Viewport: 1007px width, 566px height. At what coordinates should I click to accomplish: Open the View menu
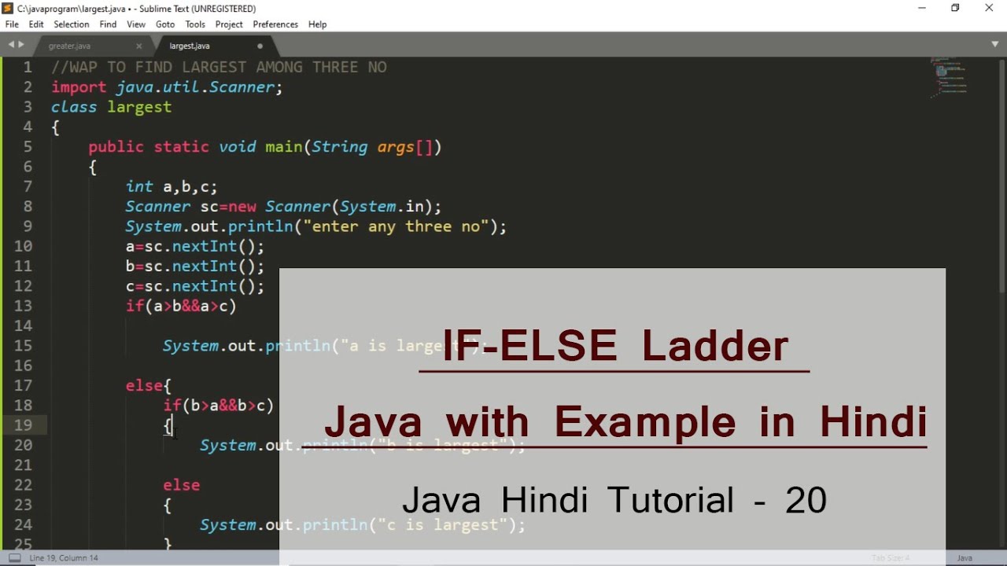point(136,24)
